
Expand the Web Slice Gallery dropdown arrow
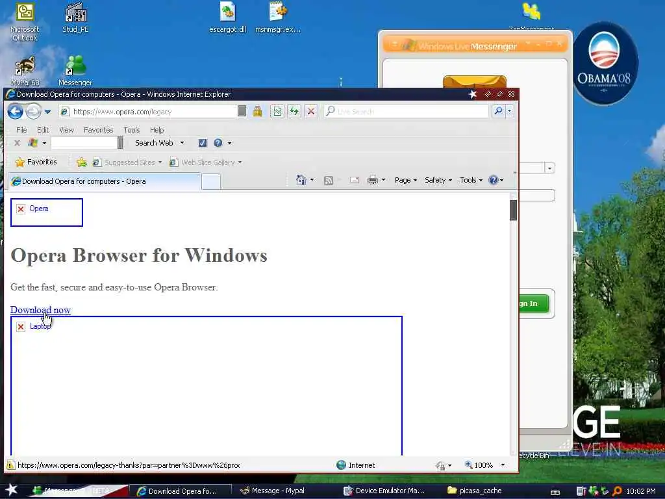[x=240, y=162]
